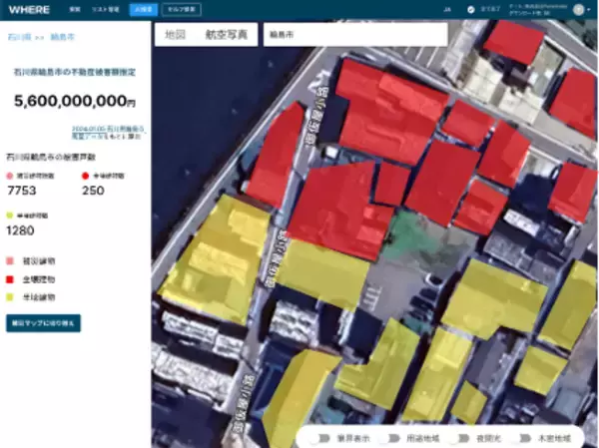Open the リスト管理 header menu
The width and height of the screenshot is (599, 448).
click(106, 10)
